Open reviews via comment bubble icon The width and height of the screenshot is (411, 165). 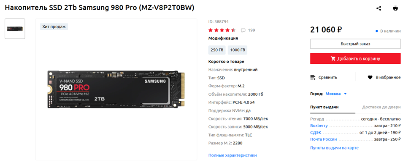coord(243,30)
